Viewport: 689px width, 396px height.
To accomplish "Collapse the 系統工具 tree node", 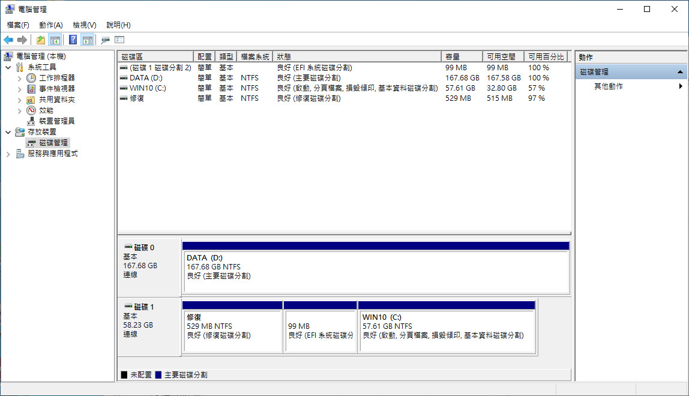I will click(8, 67).
